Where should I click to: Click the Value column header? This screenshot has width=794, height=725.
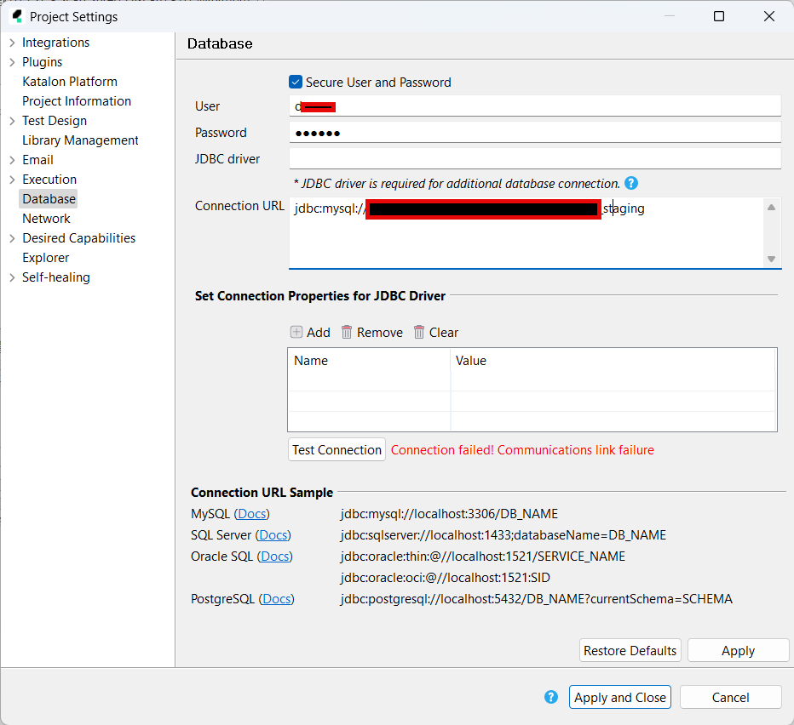(613, 361)
